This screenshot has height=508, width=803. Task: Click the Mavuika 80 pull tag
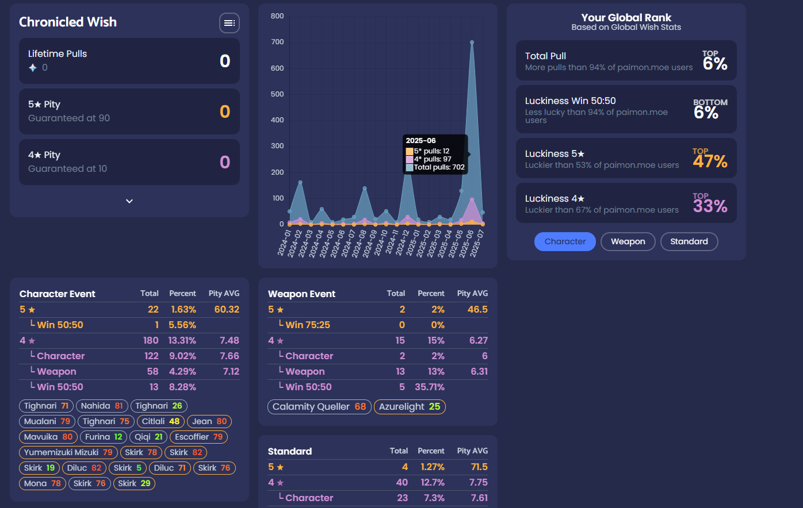click(48, 437)
